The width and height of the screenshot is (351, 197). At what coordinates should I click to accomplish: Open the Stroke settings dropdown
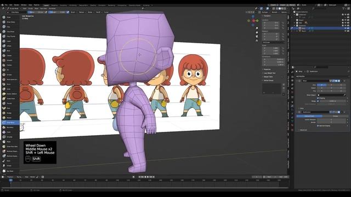[x=90, y=12]
